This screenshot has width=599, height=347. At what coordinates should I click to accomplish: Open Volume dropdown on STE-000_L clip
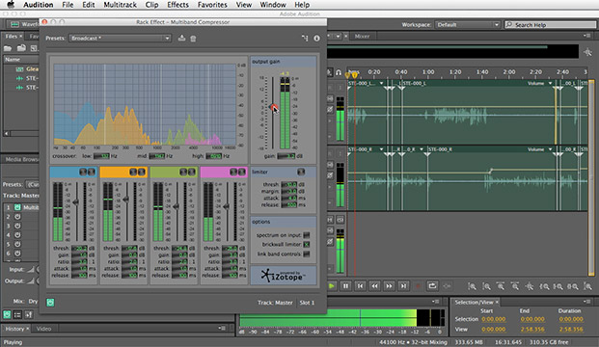coord(551,83)
